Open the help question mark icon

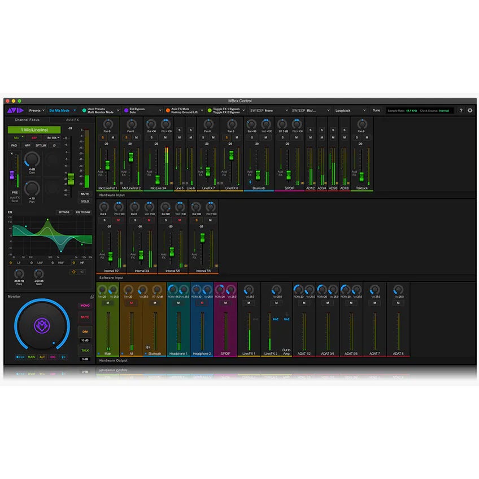[461, 111]
